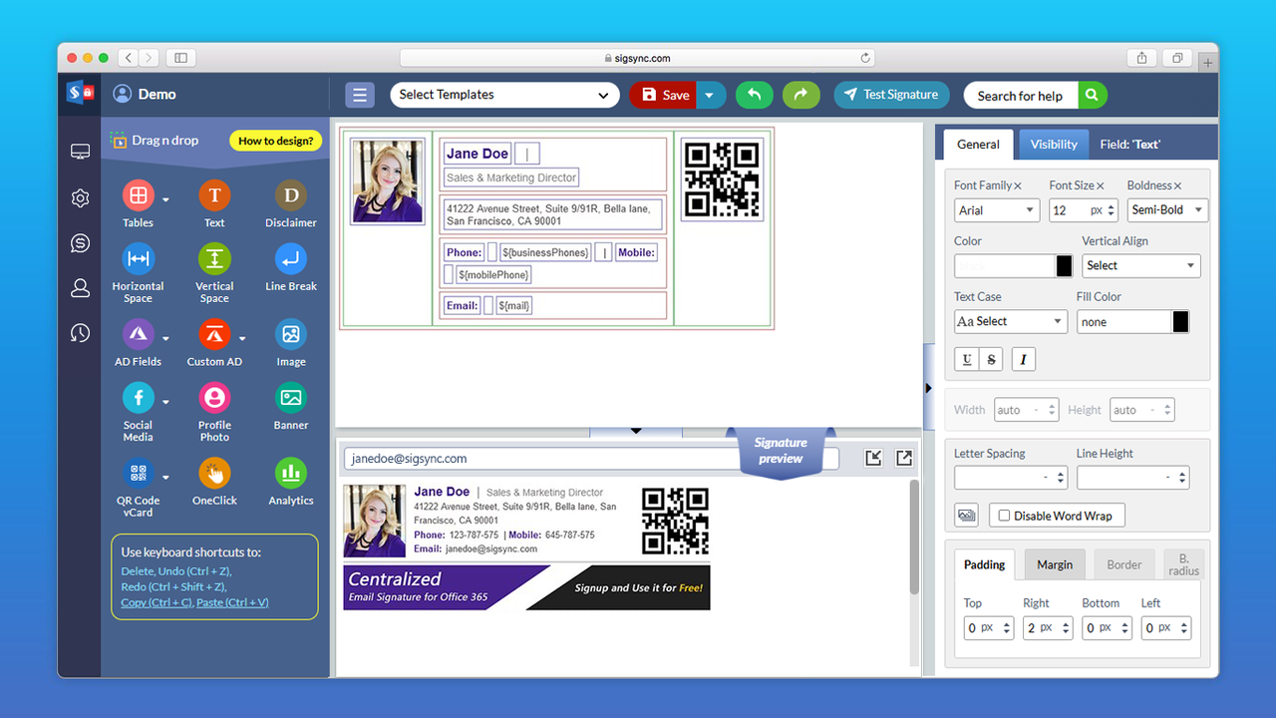Open the monitor icon in left sidebar
The image size is (1276, 718).
tap(81, 152)
